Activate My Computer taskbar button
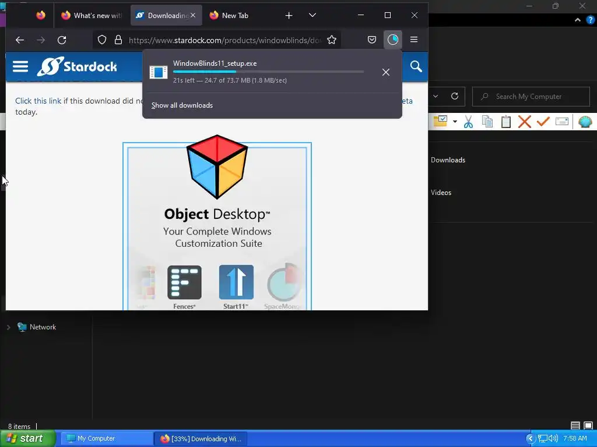Viewport: 597px width, 447px height. pos(107,439)
